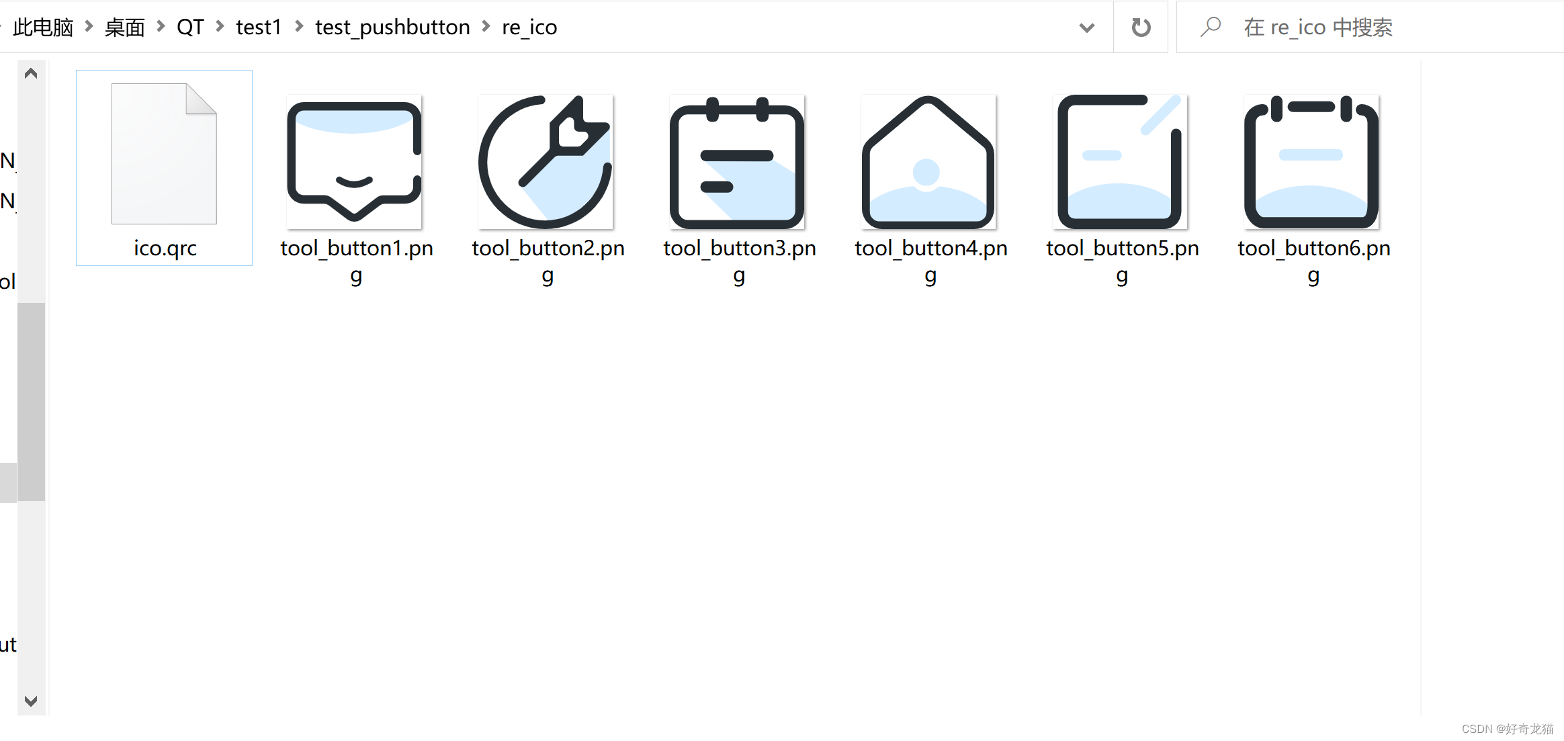Click the navigation pane scroll down arrow
Screen dimensions: 1564x741
click(x=31, y=701)
